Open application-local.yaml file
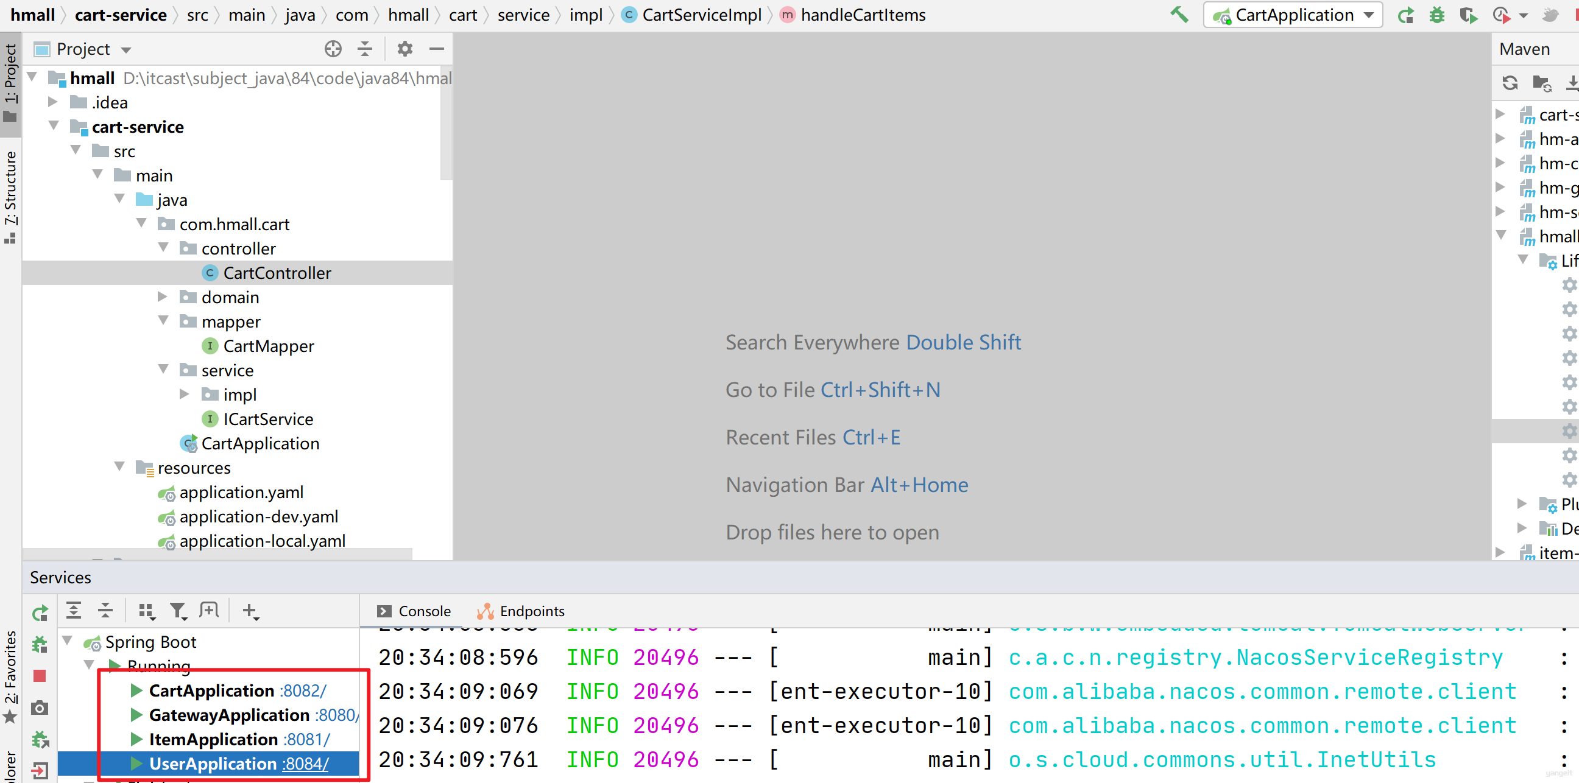Viewport: 1579px width, 783px height. coord(262,541)
